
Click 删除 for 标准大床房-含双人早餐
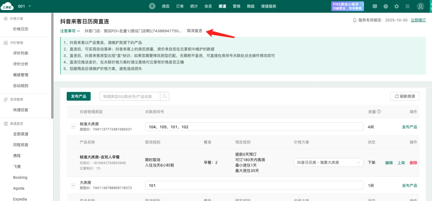click(414, 163)
